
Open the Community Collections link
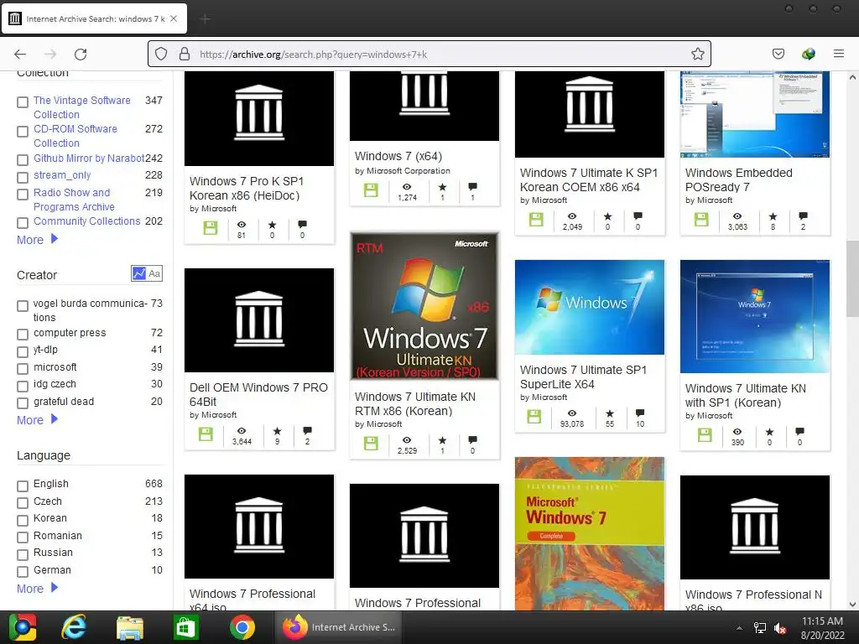[87, 221]
